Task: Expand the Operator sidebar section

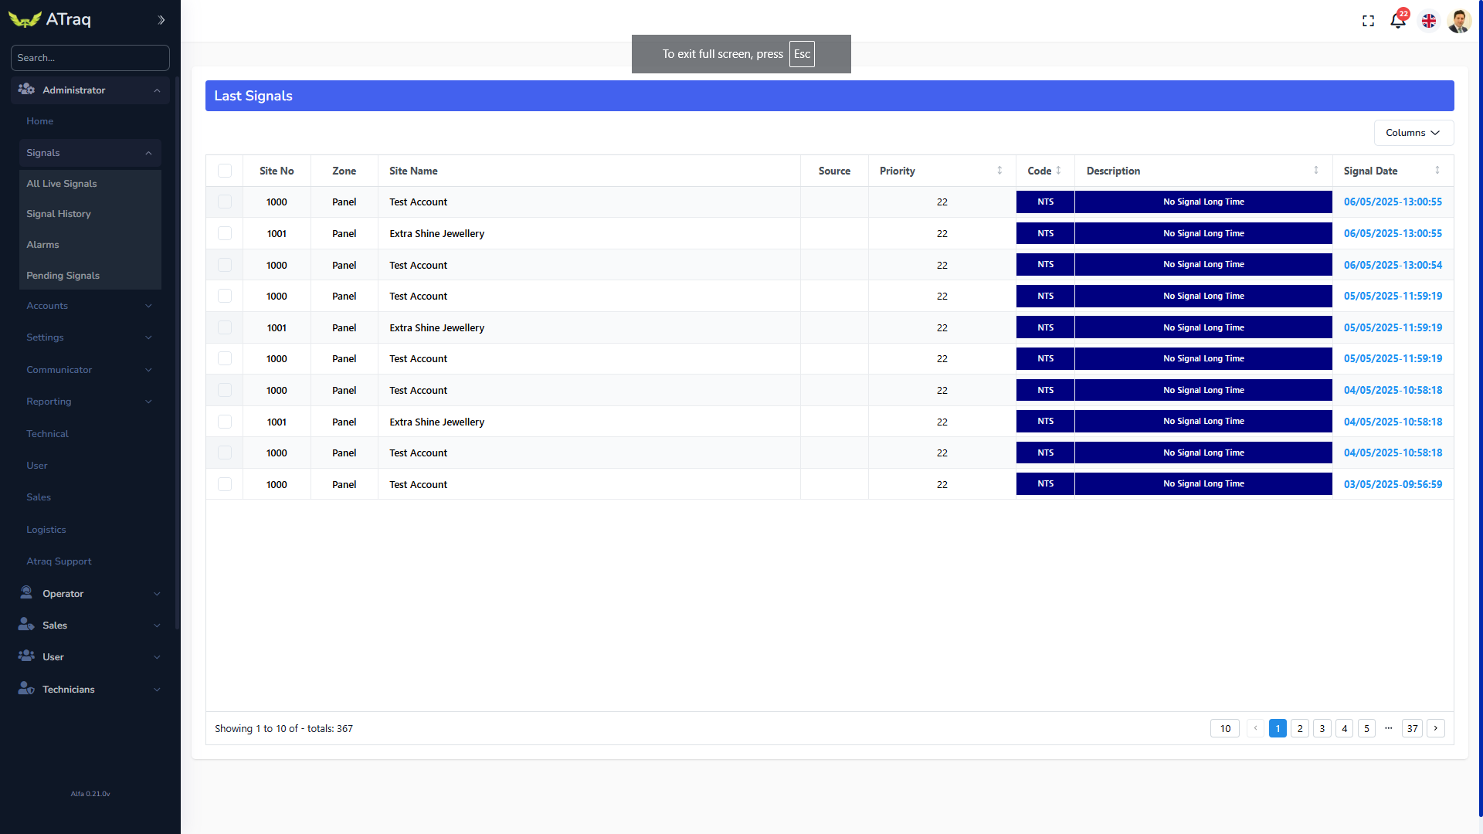Action: click(x=90, y=593)
